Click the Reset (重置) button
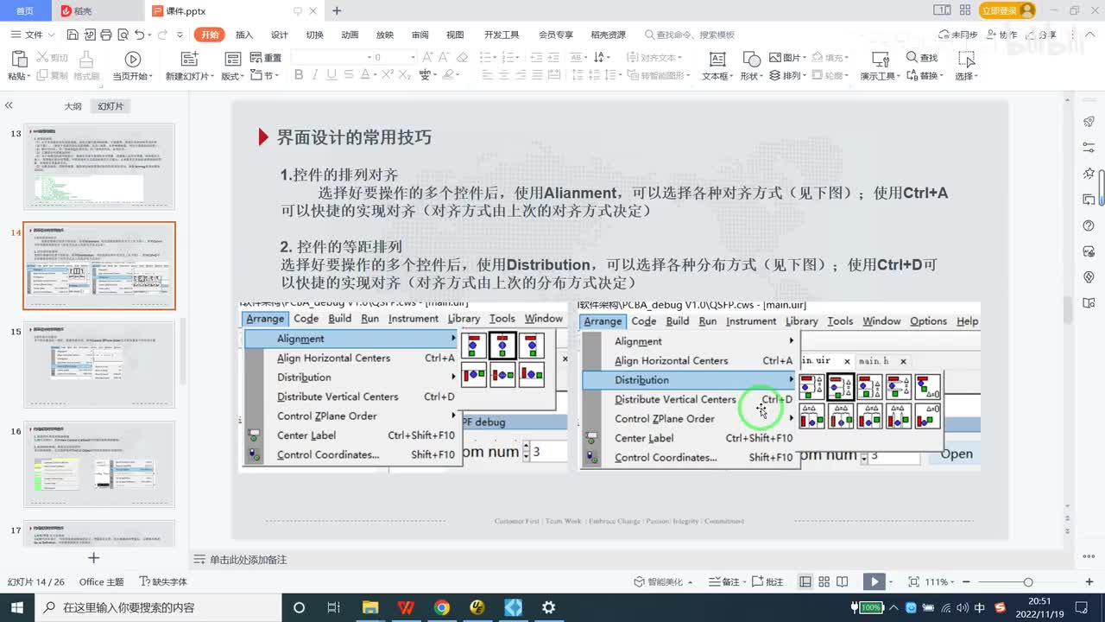 [x=266, y=58]
